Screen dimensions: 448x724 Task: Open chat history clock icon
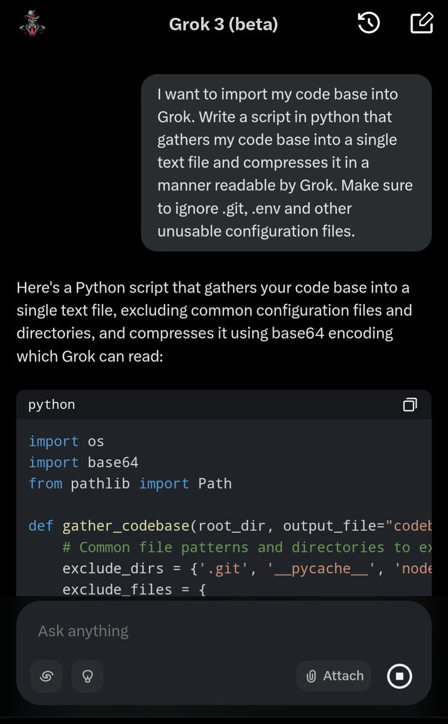click(369, 24)
